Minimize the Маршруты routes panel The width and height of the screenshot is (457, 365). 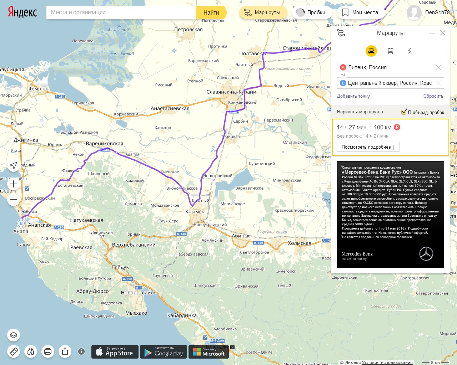432,33
